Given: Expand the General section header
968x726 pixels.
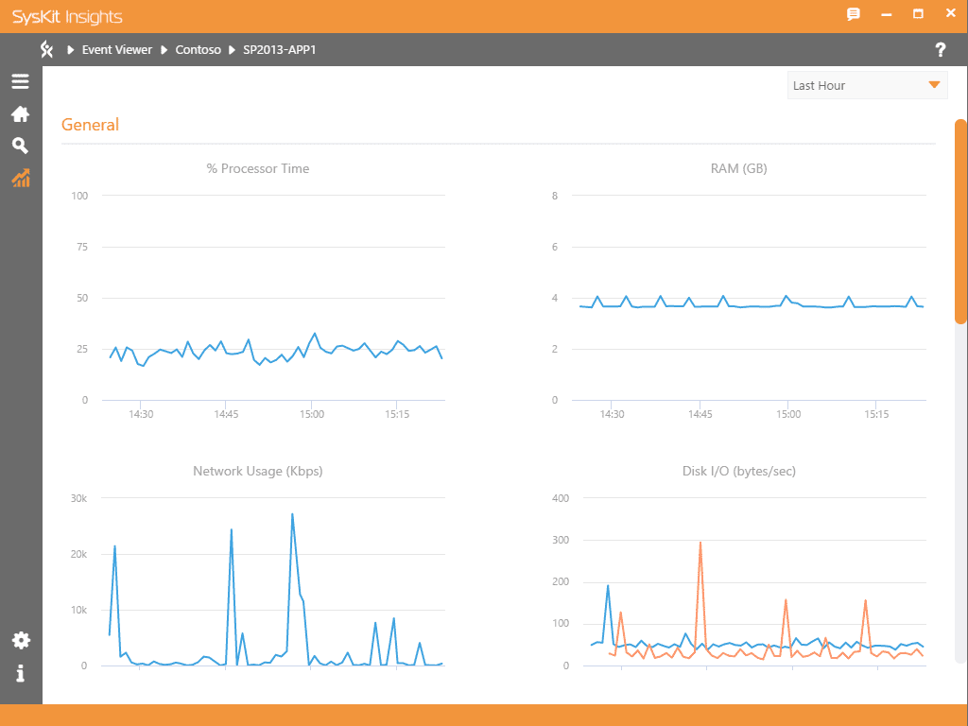Looking at the screenshot, I should coord(90,124).
